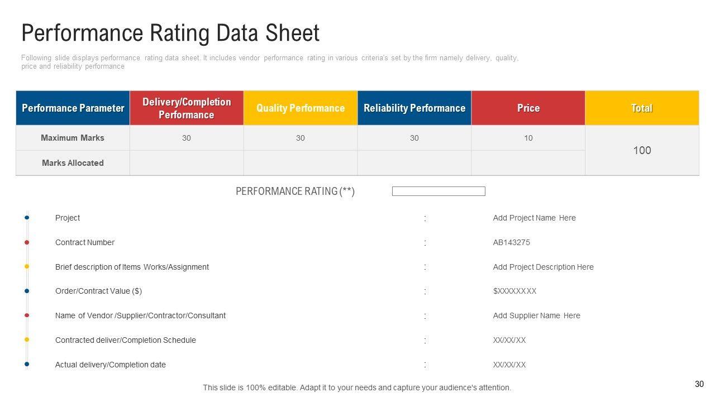The width and height of the screenshot is (715, 402).
Task: Select the red bullet beside Name of Vendor
Action: (x=27, y=315)
